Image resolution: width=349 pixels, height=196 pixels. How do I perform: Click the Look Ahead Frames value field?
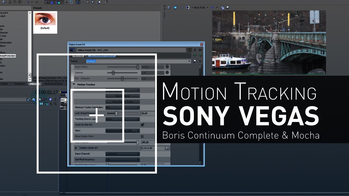[148, 113]
